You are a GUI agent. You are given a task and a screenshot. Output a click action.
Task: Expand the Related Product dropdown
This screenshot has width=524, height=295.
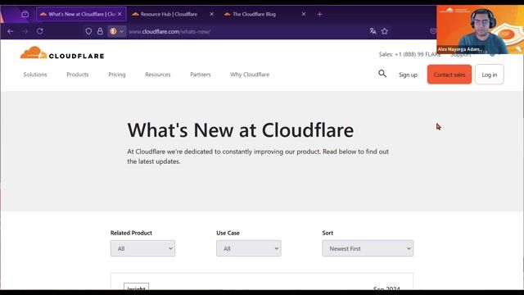coord(142,248)
